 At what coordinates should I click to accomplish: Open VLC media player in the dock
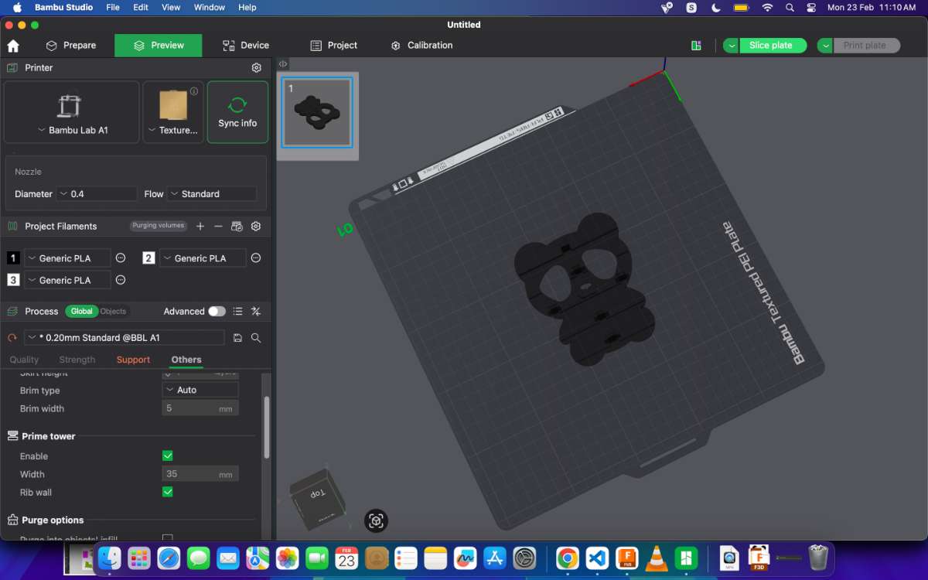657,558
